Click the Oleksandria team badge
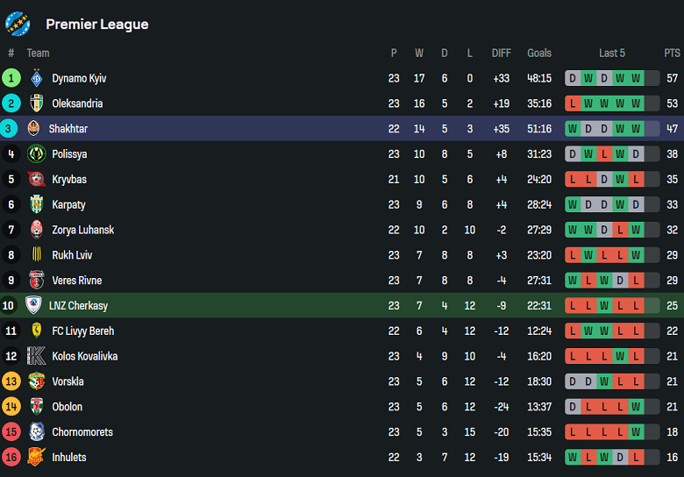This screenshot has width=684, height=477. coord(36,103)
